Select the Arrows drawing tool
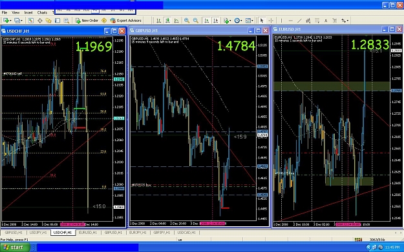The image size is (404, 252). (x=344, y=21)
